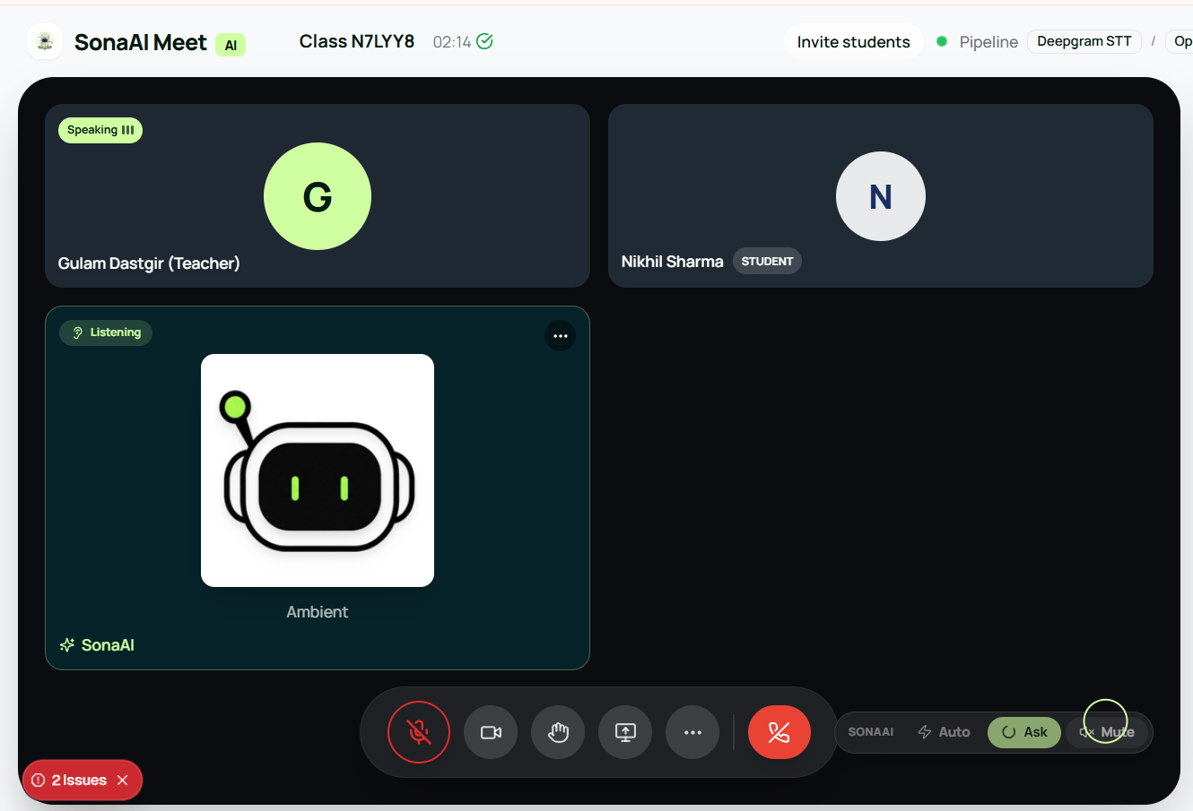
Task: Open more options in the call control bar
Action: (x=692, y=732)
